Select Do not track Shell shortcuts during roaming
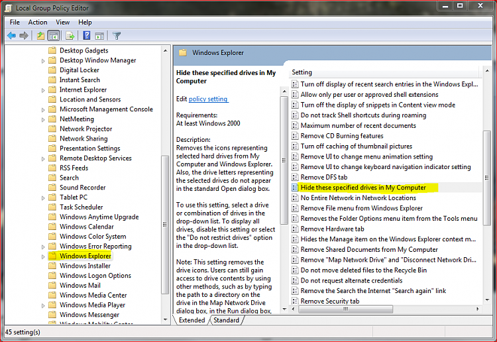Image resolution: width=497 pixels, height=342 pixels. point(363,115)
